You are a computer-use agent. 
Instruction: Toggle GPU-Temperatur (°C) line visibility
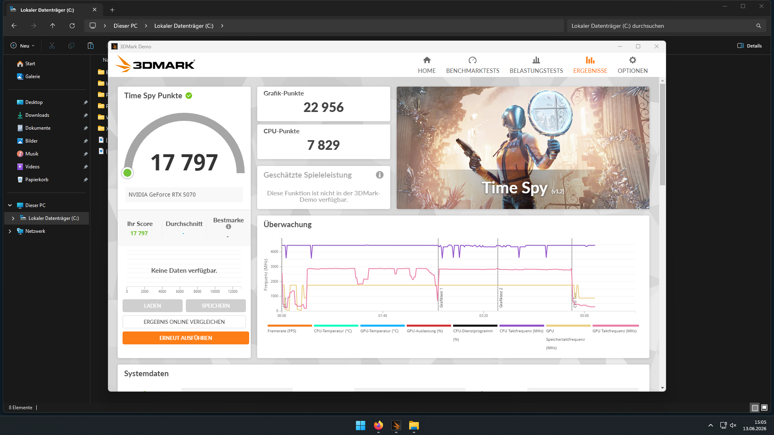(x=382, y=329)
